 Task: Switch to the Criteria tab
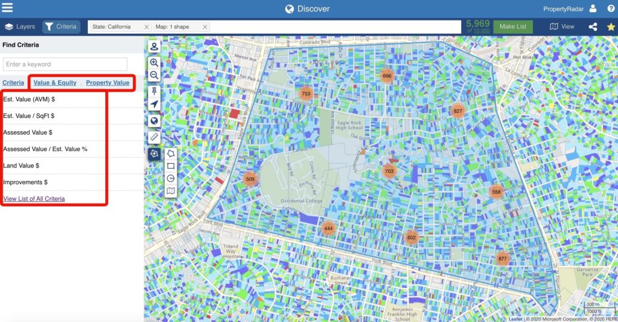pyautogui.click(x=61, y=27)
